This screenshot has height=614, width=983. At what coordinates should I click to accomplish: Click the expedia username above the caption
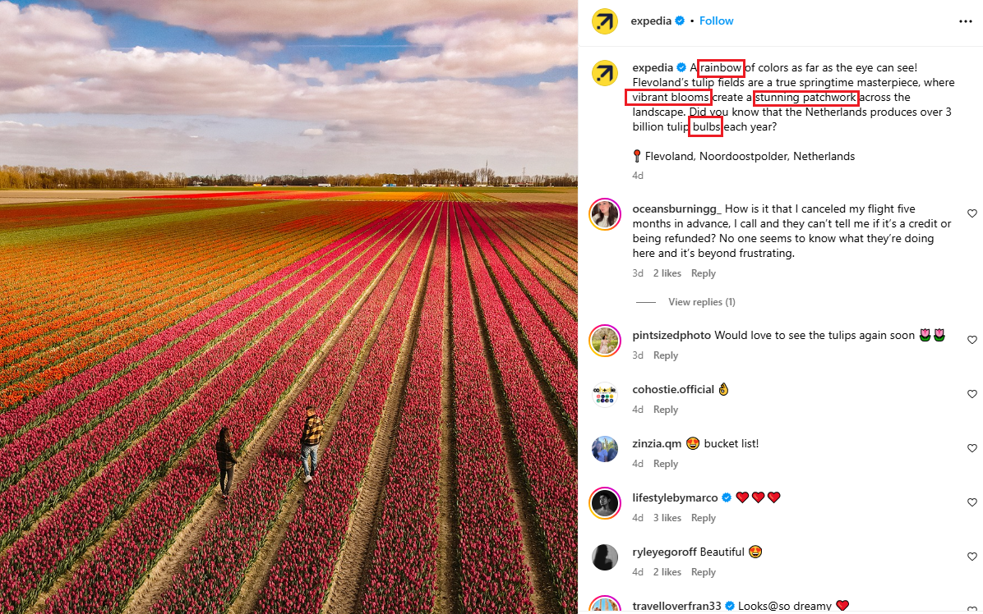point(652,67)
